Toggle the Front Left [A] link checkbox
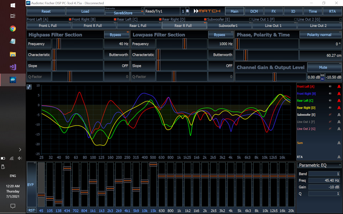The width and height of the screenshot is (343, 214). click(70, 19)
